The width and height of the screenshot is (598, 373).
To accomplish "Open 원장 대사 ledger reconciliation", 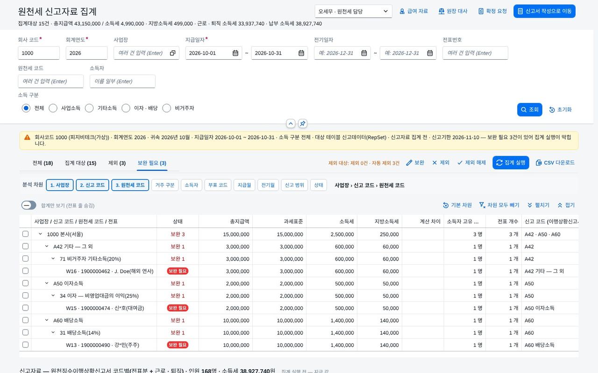I will (453, 11).
